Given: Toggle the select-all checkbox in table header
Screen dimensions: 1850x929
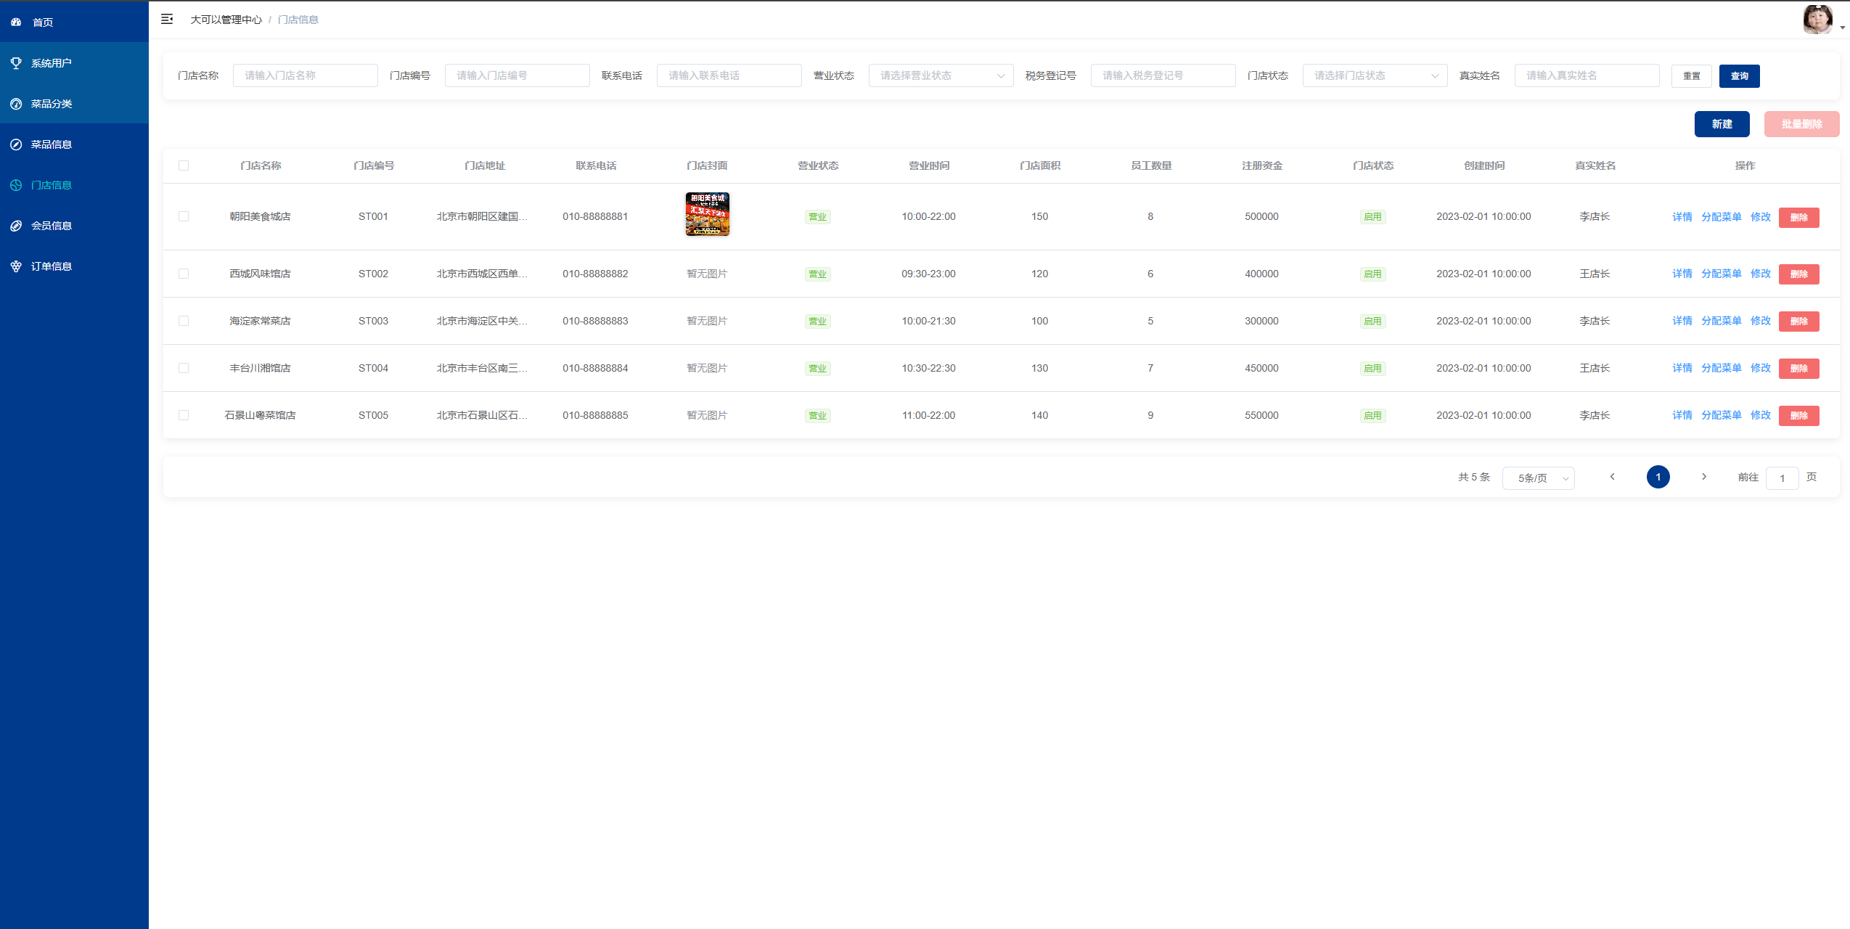Looking at the screenshot, I should pyautogui.click(x=184, y=165).
